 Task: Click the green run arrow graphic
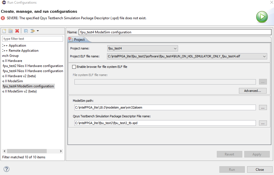[262, 17]
